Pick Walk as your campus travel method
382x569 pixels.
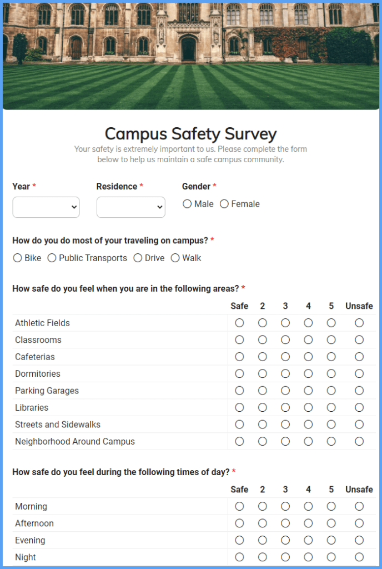pos(175,258)
